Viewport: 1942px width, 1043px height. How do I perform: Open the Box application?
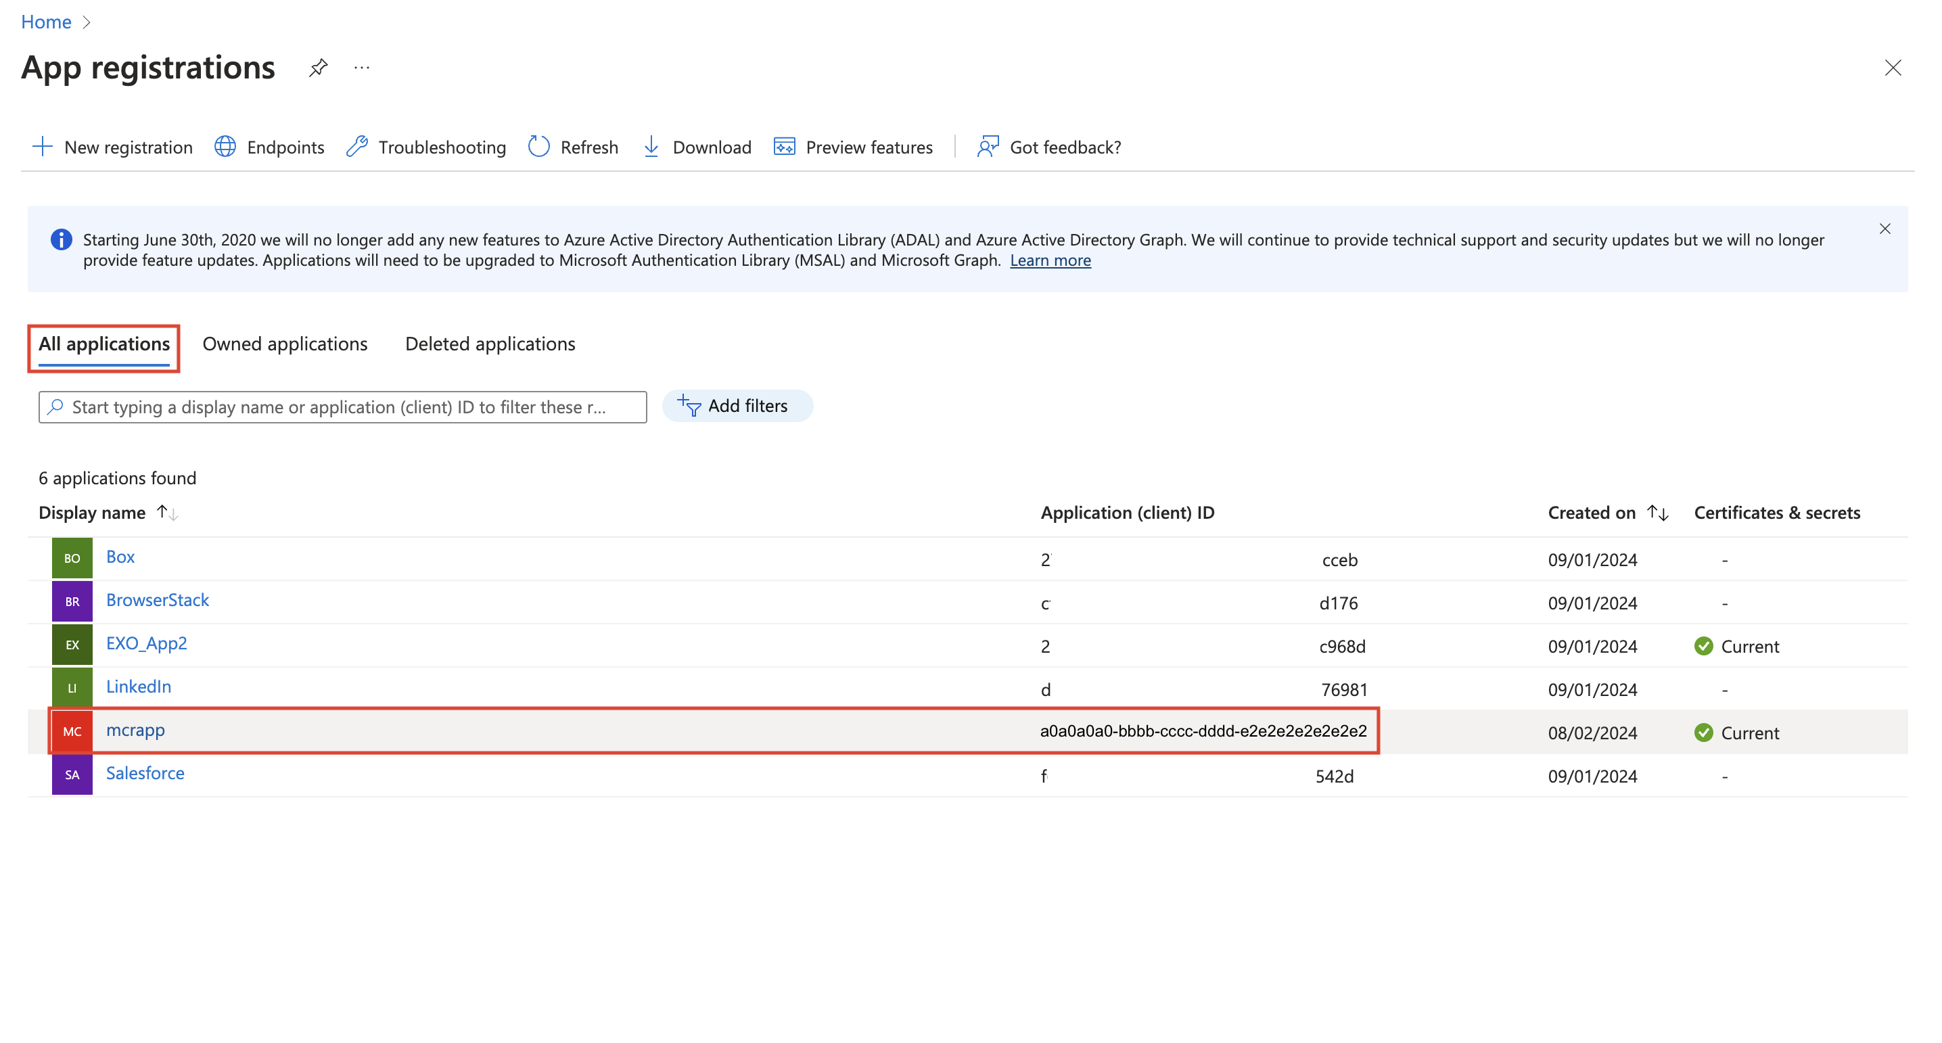pyautogui.click(x=120, y=557)
